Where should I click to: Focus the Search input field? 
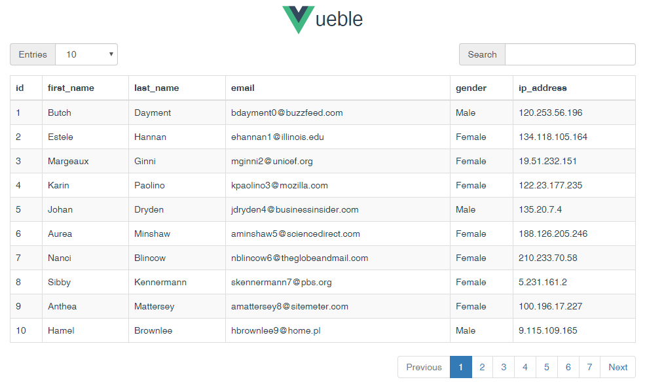(x=570, y=54)
